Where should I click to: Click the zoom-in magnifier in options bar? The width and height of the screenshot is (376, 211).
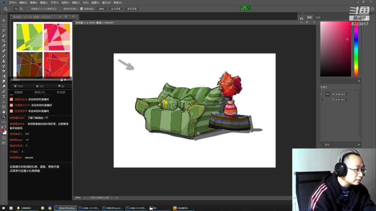pyautogui.click(x=17, y=9)
